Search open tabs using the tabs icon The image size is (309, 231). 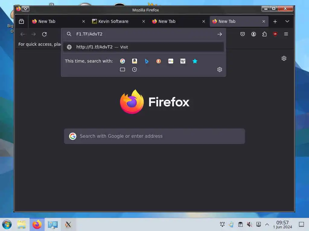click(123, 69)
